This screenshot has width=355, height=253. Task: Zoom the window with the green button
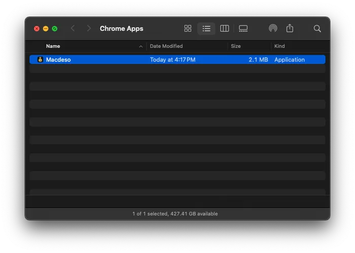coord(55,29)
